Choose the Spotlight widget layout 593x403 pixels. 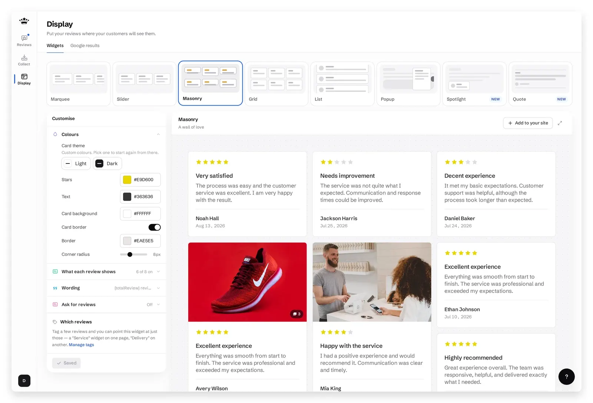point(474,84)
